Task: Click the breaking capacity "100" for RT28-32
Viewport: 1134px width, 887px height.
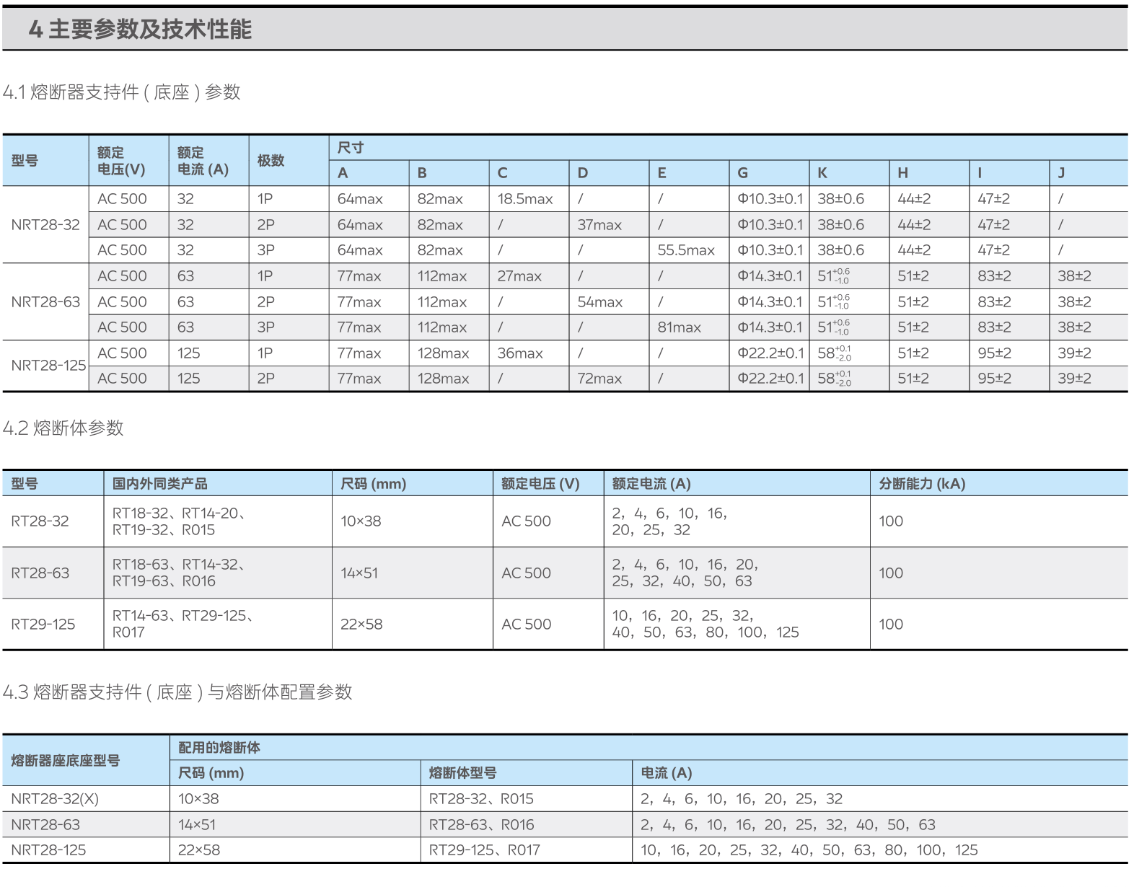Action: (891, 521)
